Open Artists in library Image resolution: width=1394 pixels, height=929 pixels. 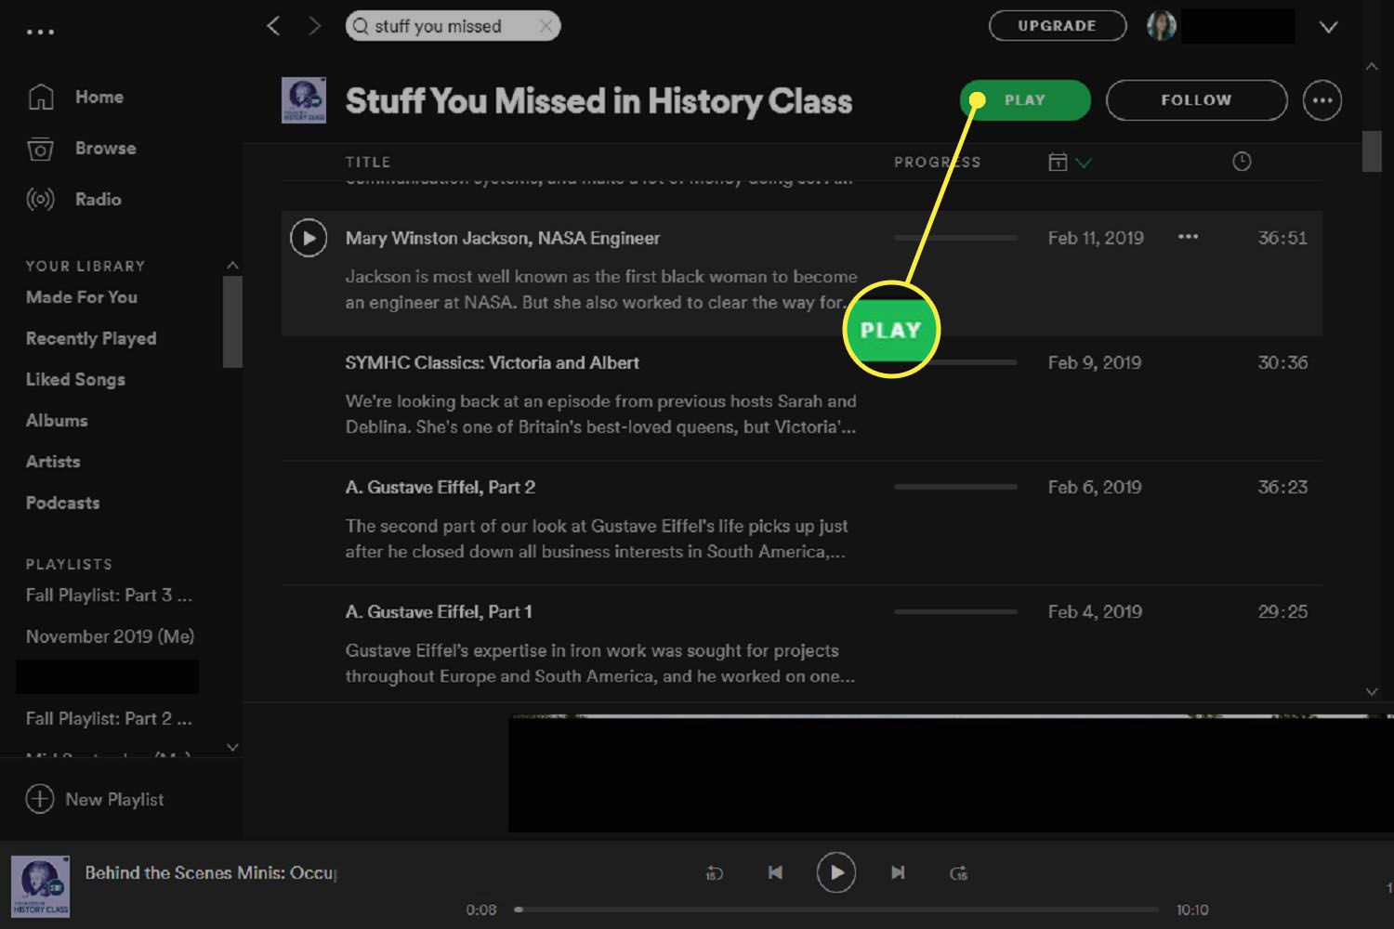pos(53,461)
